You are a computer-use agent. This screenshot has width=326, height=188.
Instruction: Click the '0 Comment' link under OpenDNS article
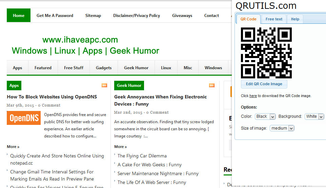click(x=49, y=105)
